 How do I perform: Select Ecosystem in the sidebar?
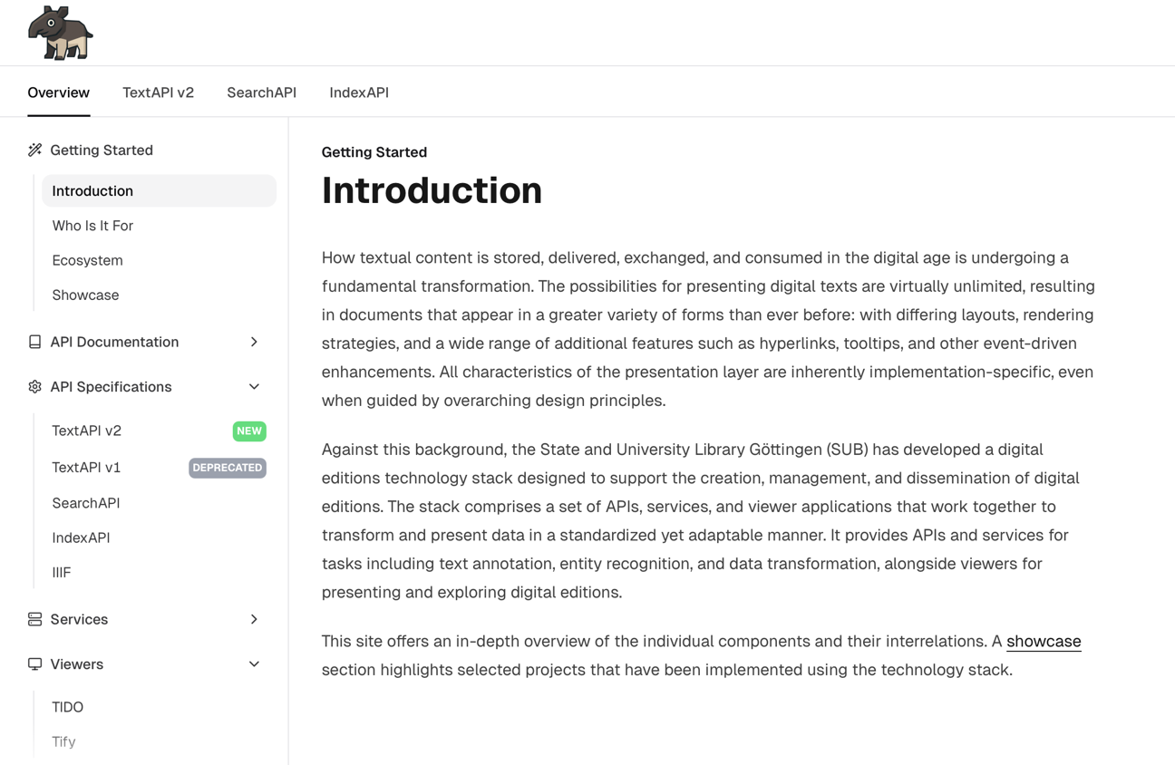87,260
